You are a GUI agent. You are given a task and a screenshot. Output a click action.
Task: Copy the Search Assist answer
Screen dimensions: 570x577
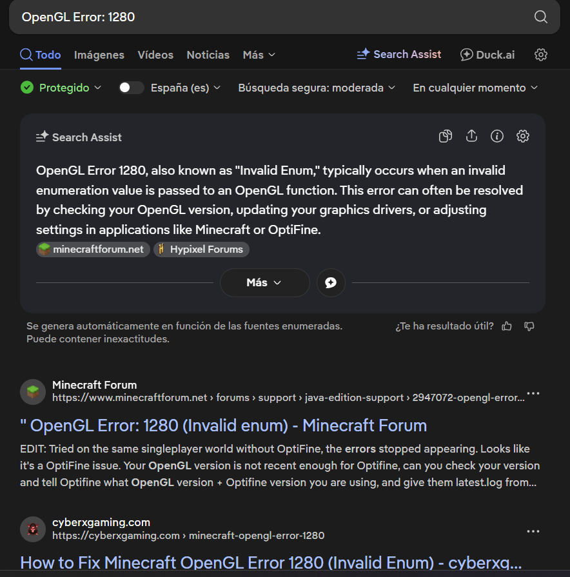446,136
